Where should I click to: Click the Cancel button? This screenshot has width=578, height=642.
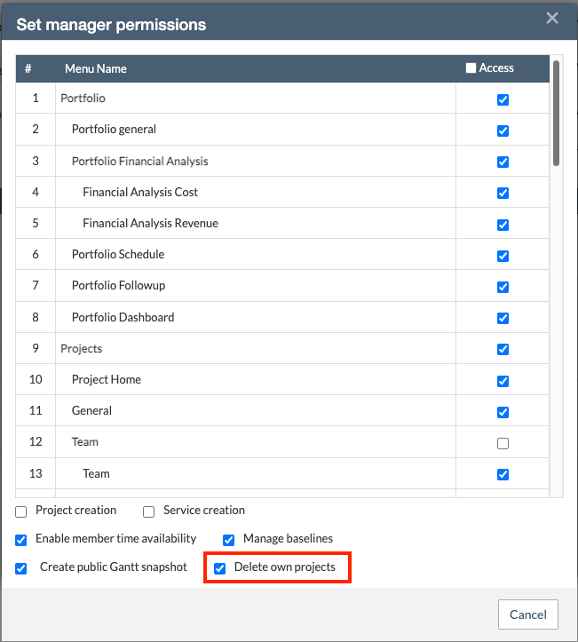point(528,614)
